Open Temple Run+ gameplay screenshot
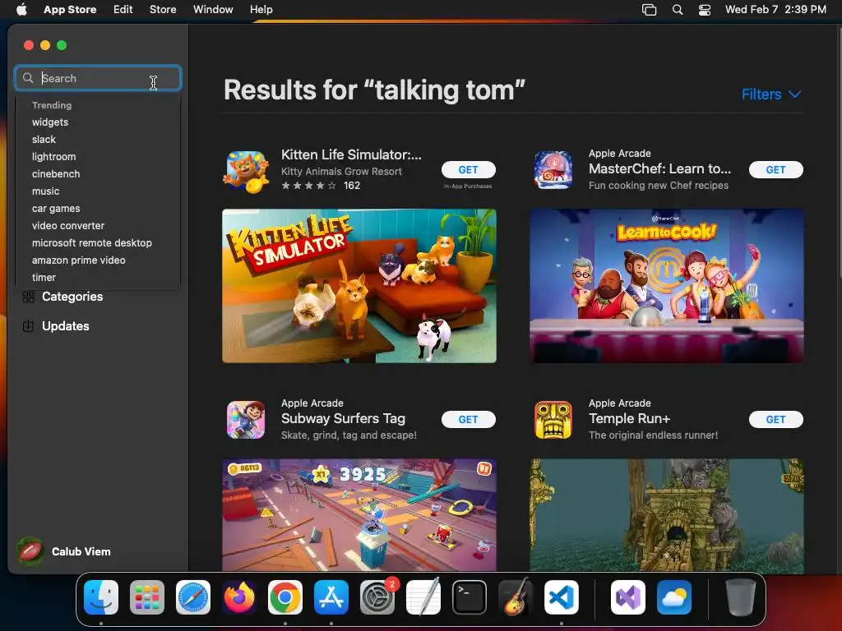842x631 pixels. pos(666,514)
